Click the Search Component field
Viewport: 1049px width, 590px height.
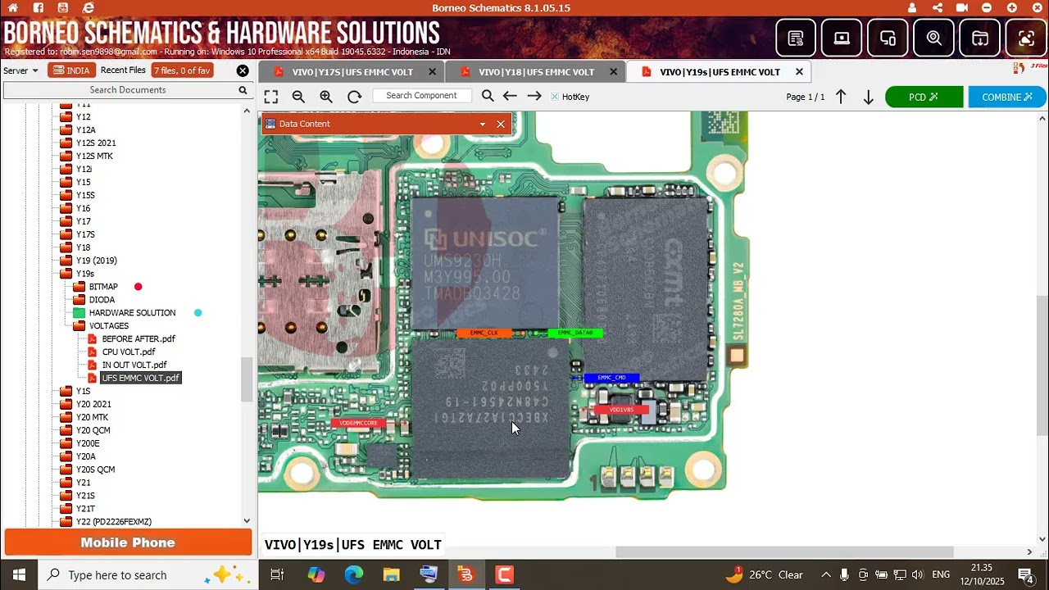pos(421,96)
